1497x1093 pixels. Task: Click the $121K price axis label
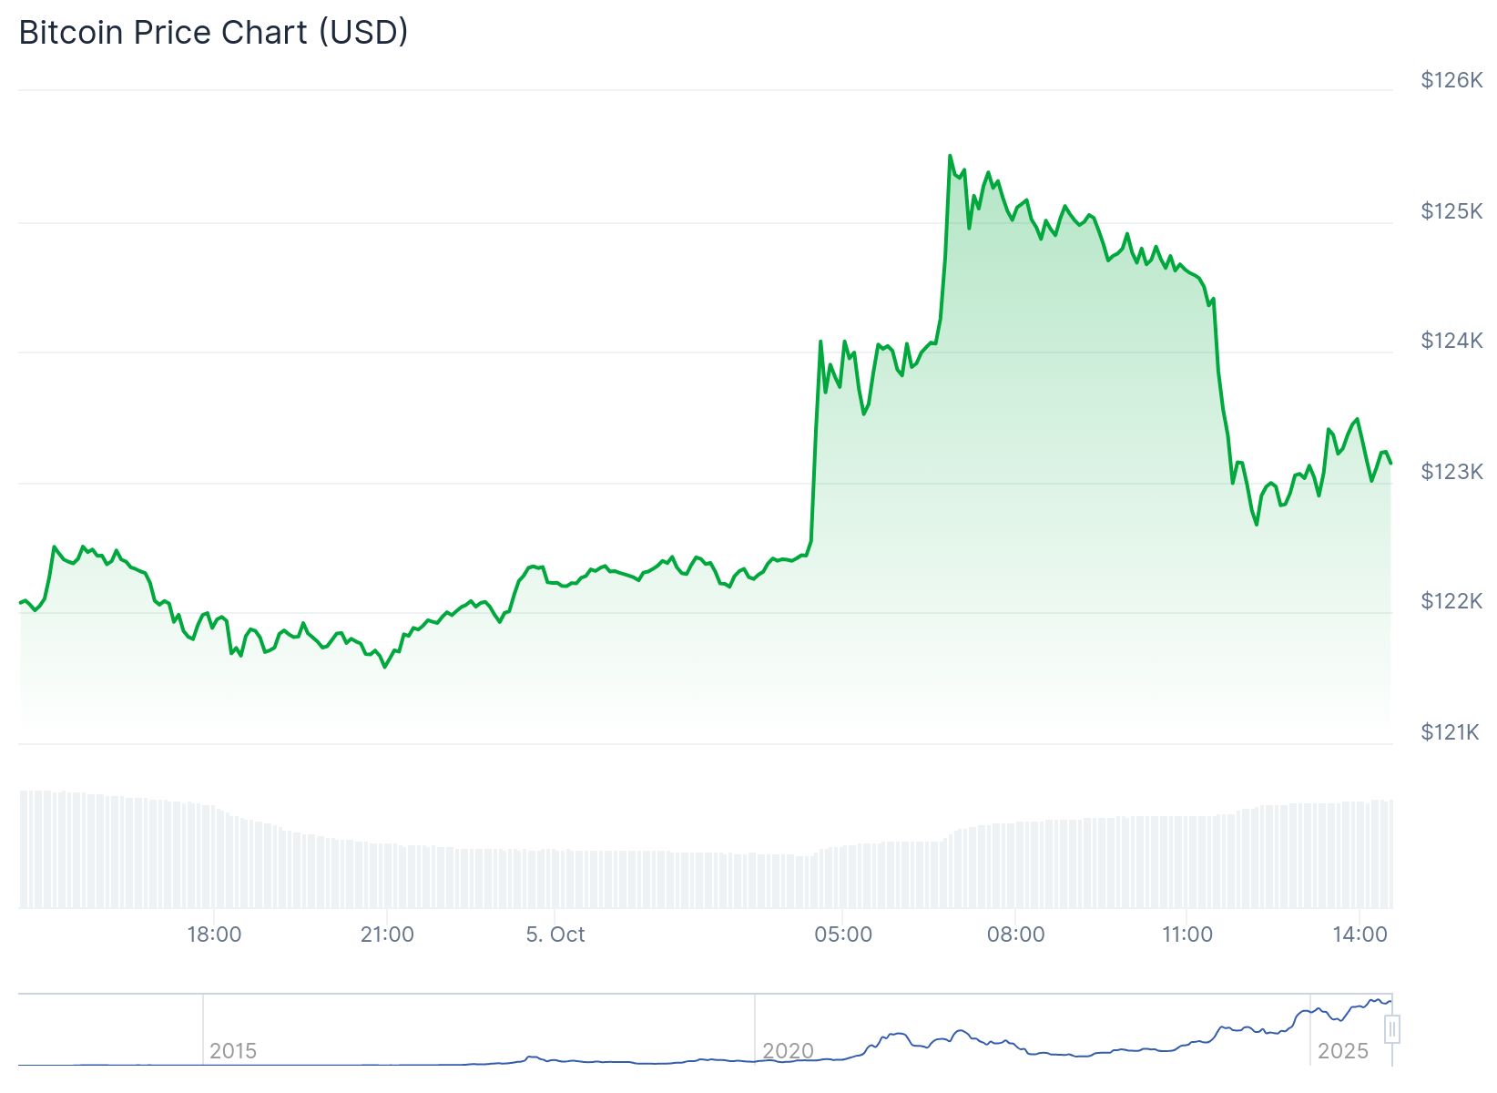point(1450,732)
